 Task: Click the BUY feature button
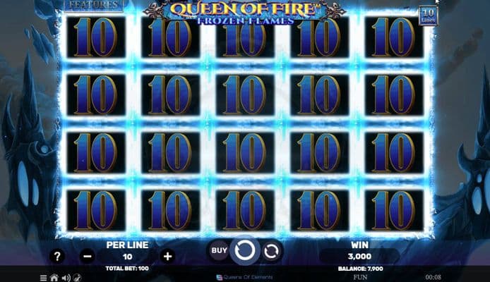point(219,250)
